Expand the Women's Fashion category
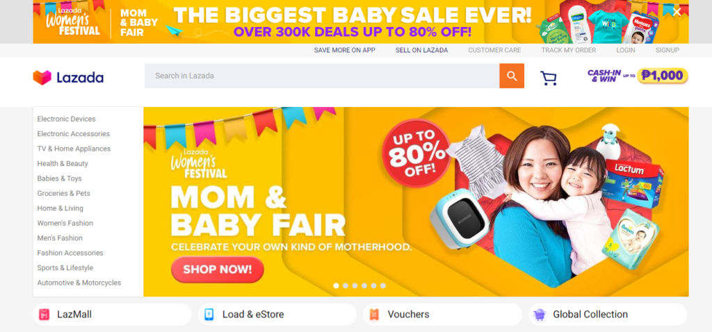This screenshot has height=332, width=712. click(x=65, y=223)
